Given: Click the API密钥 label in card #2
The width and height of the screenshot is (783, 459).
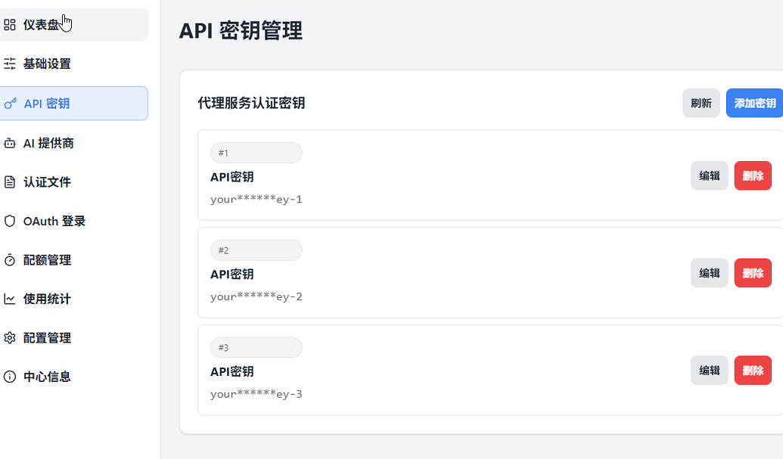Looking at the screenshot, I should click(x=232, y=274).
